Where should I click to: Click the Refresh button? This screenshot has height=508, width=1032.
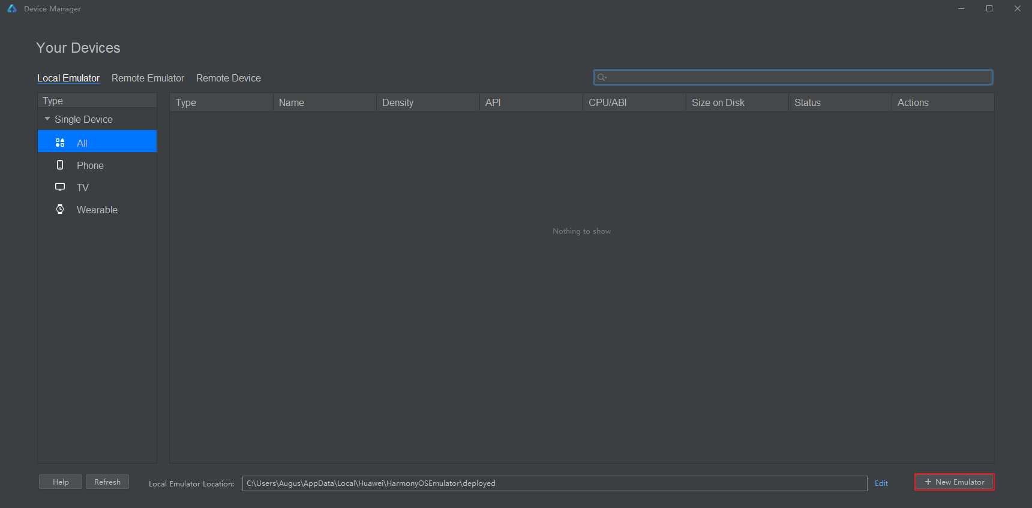pyautogui.click(x=107, y=482)
